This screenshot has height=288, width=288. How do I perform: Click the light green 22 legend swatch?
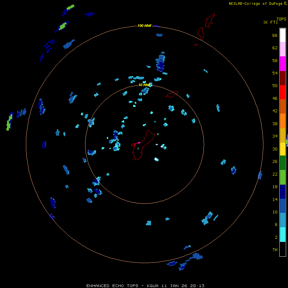[283, 177]
